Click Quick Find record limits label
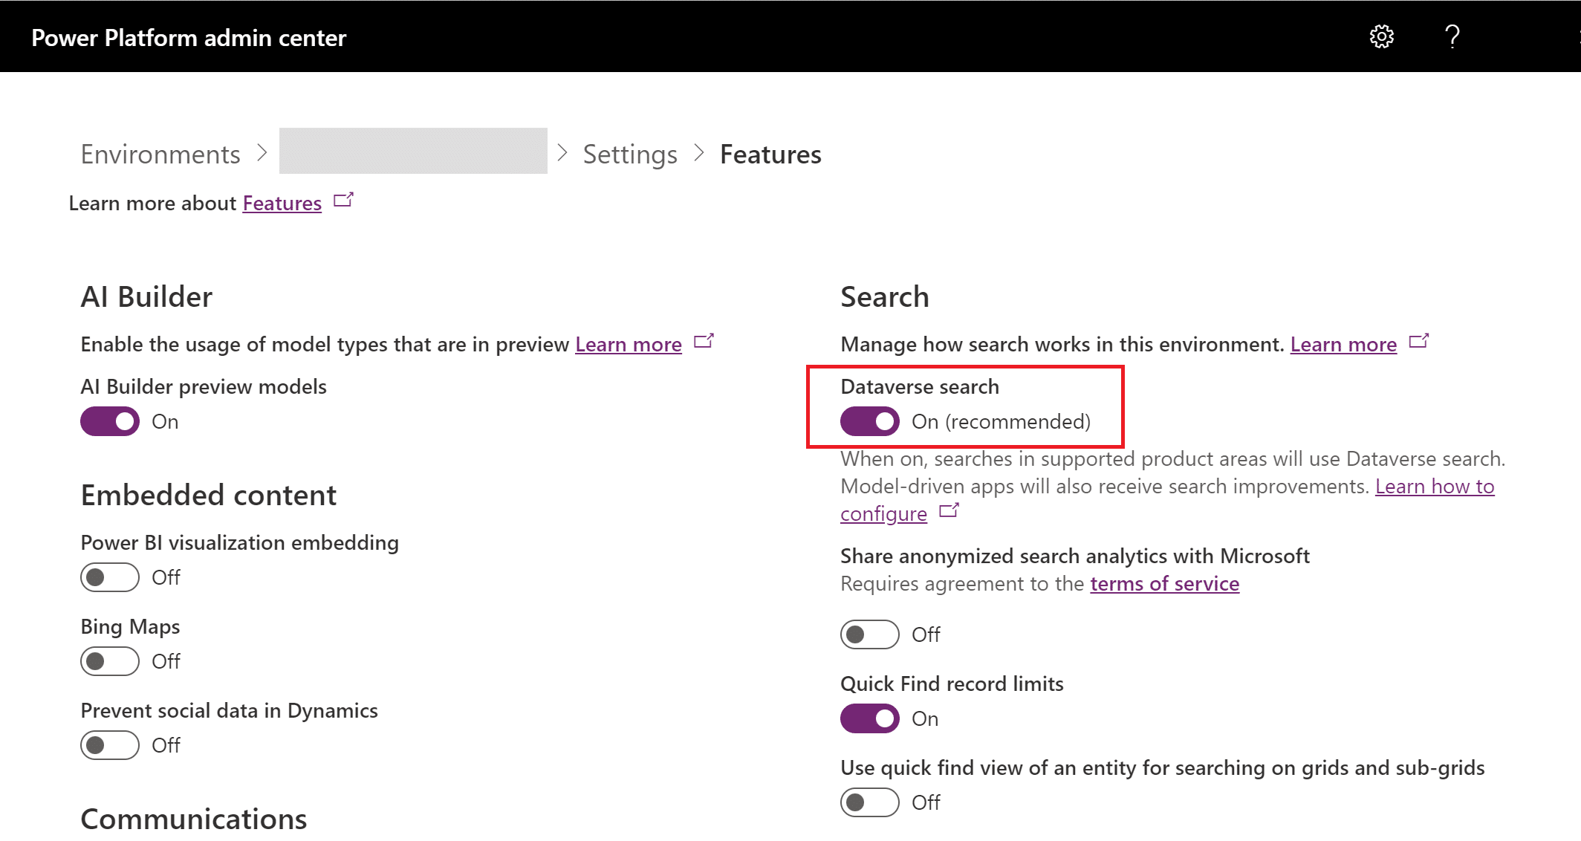The width and height of the screenshot is (1581, 841). (952, 683)
